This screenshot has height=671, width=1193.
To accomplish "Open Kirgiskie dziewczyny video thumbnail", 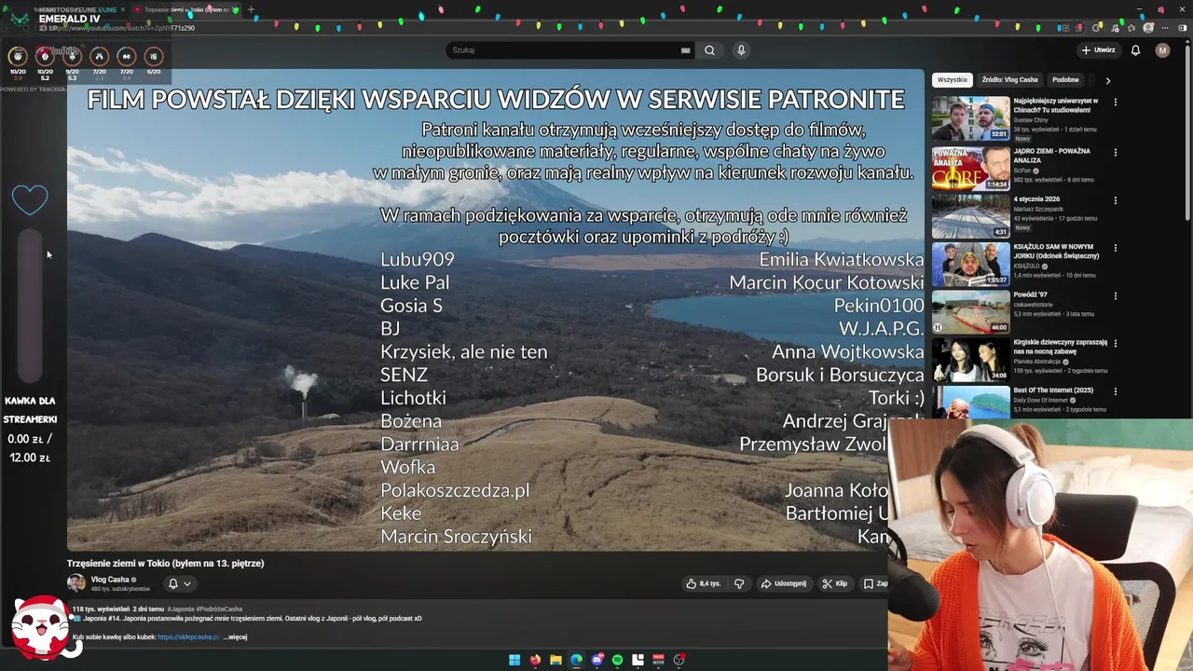I will [970, 360].
